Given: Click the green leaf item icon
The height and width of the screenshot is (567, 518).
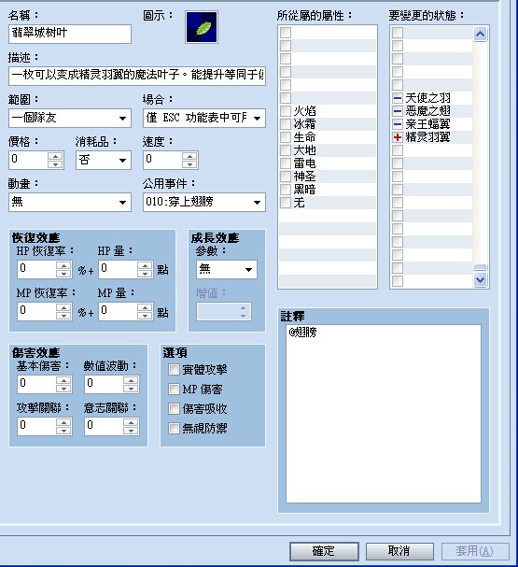Looking at the screenshot, I should click(202, 27).
